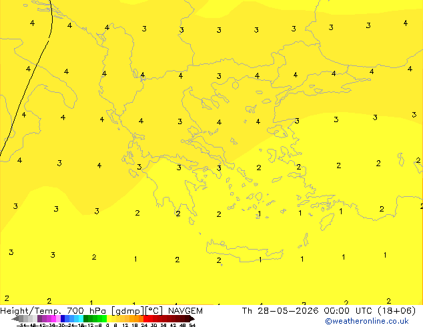Click the '54' label at the legend's right end
This screenshot has width=423, height=327.
click(192, 325)
